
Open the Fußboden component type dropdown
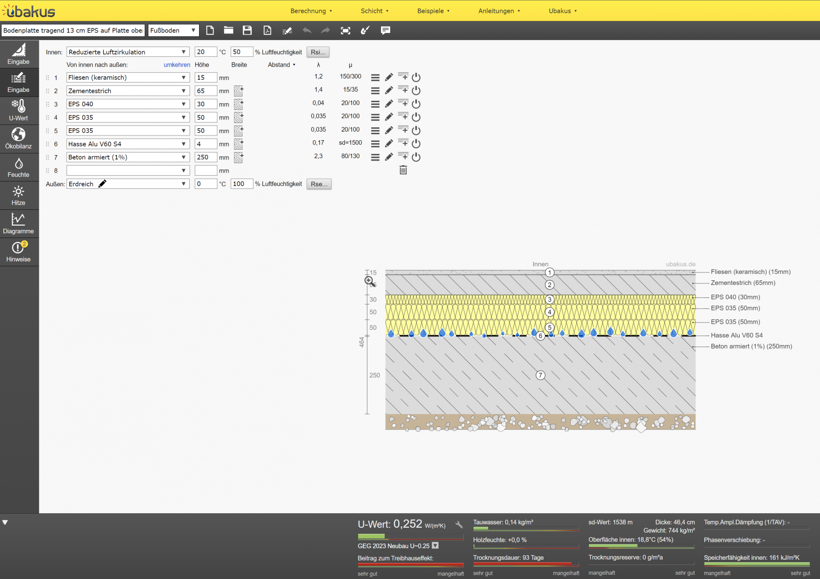[173, 30]
